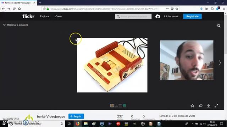The width and height of the screenshot is (227, 127).
Task: Open the Explorar menu
Action: coord(45,17)
